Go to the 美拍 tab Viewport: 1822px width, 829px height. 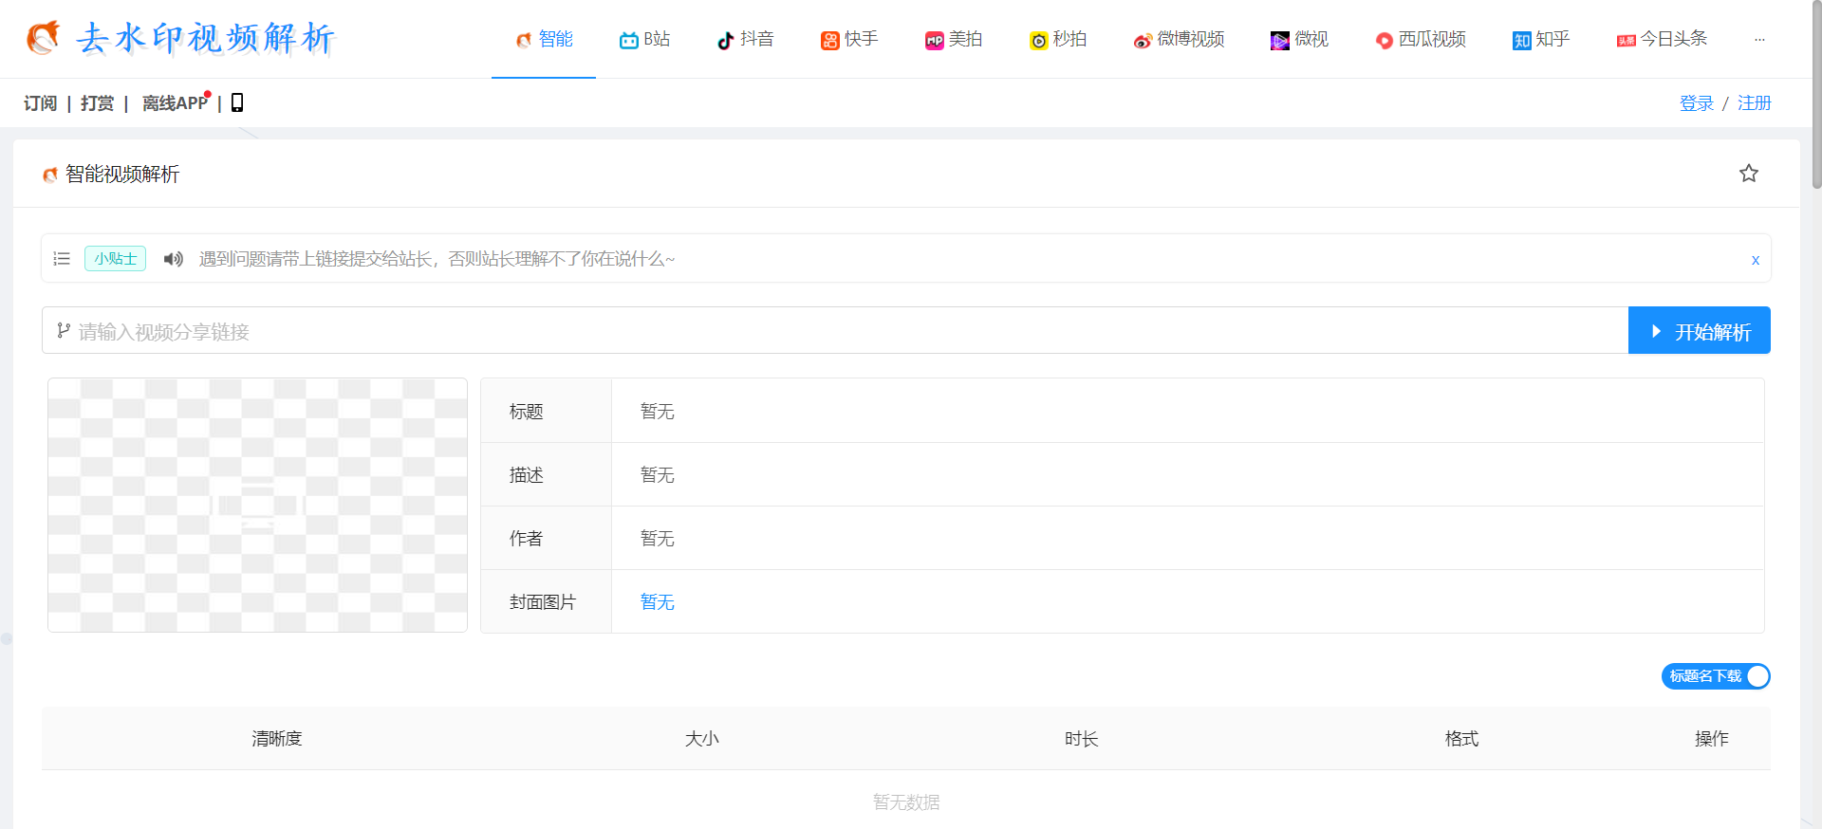tap(954, 39)
